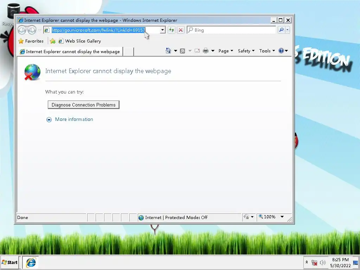360x270 pixels.
Task: Click the Protected Mode lock icon
Action: [246, 217]
